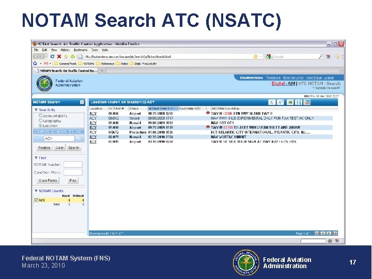Screen dimensions: 372x279
Task: Open ACY link for NOTAM 0/0672
Action: pos(93,132)
